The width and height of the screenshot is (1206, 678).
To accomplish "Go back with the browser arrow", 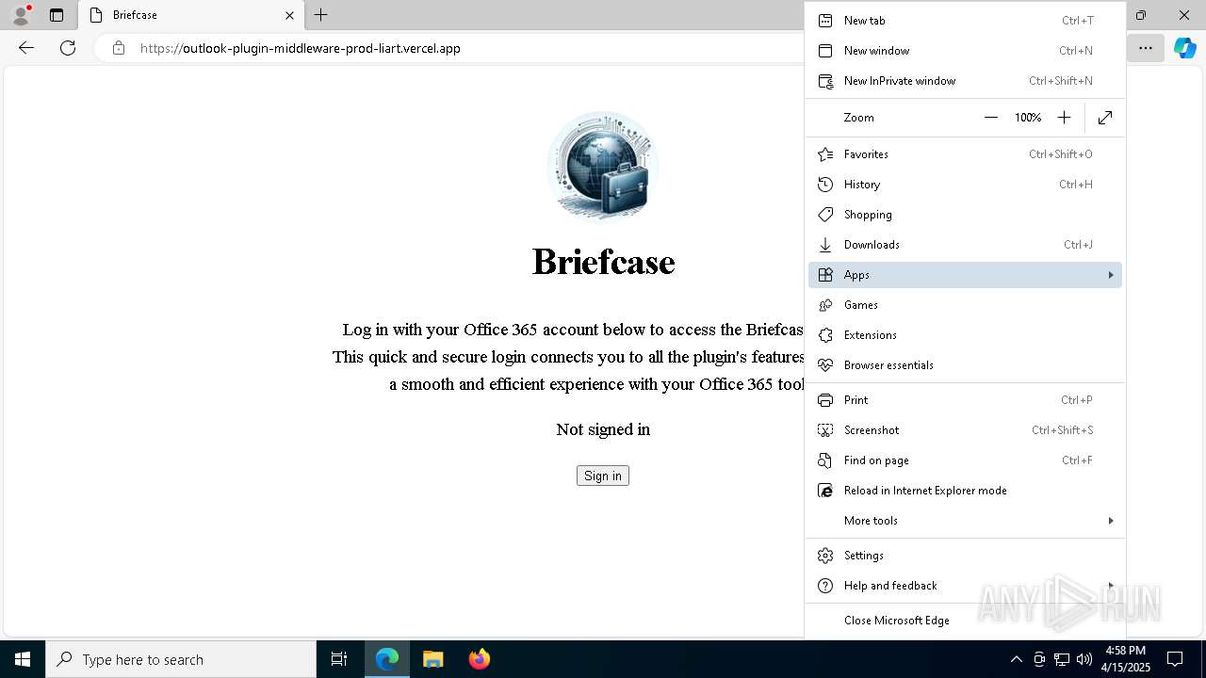I will pos(26,48).
